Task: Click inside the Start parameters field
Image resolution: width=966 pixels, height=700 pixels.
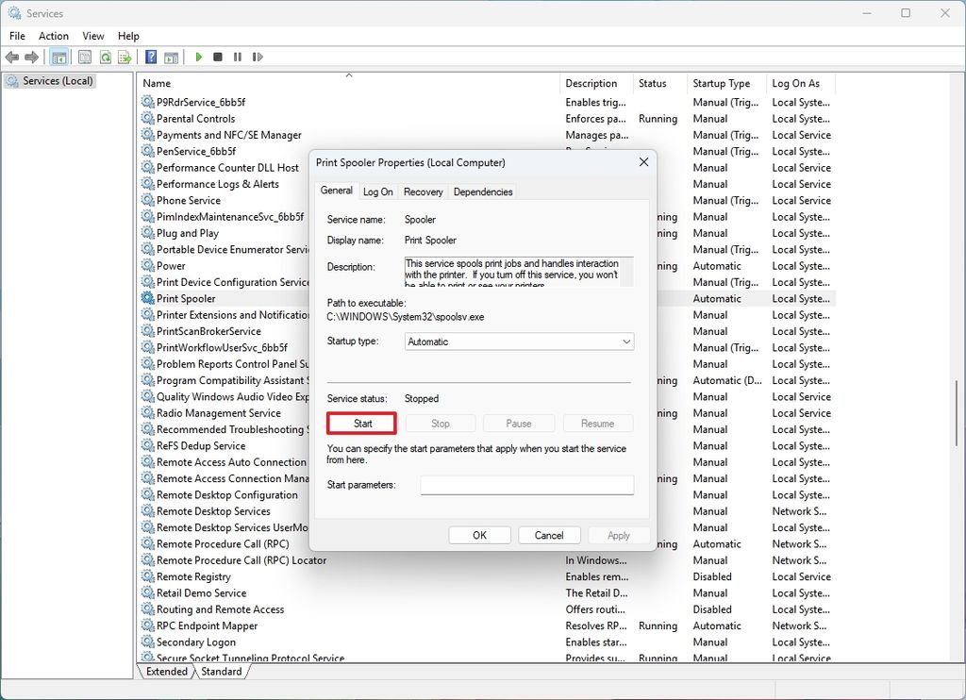Action: [526, 484]
